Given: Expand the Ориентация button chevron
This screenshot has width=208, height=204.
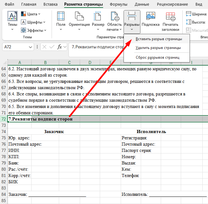Looking at the screenshot, I should pyautogui.click(x=79, y=30).
